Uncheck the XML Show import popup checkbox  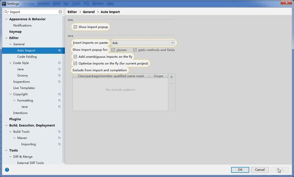click(75, 27)
